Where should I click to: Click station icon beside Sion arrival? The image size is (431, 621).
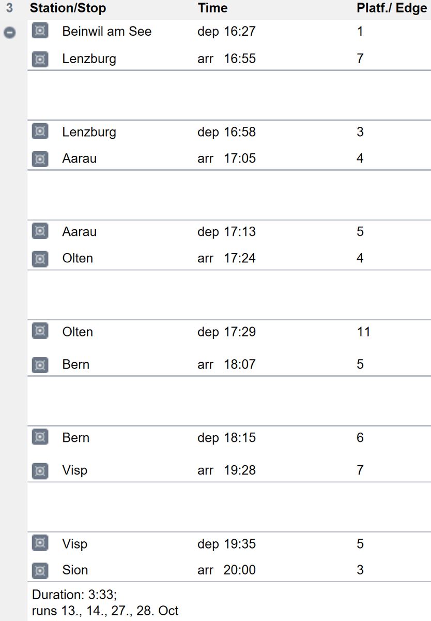pyautogui.click(x=40, y=570)
